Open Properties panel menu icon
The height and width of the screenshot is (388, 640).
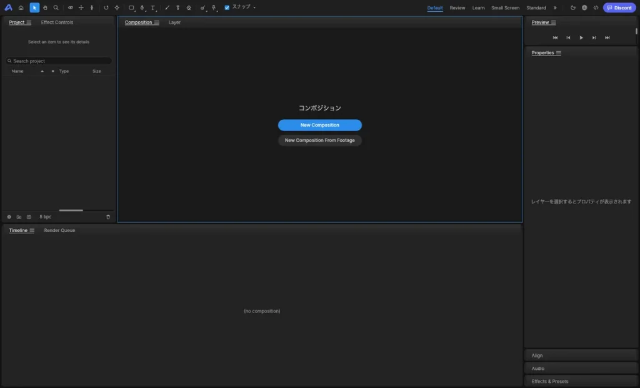[559, 53]
